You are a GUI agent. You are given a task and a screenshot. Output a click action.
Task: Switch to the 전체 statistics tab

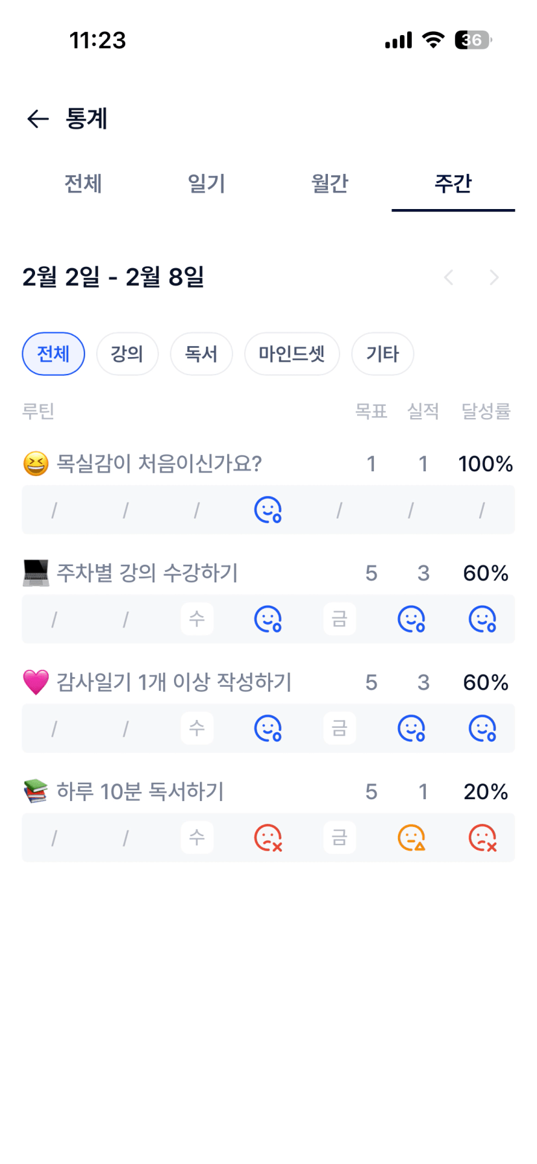point(83,184)
